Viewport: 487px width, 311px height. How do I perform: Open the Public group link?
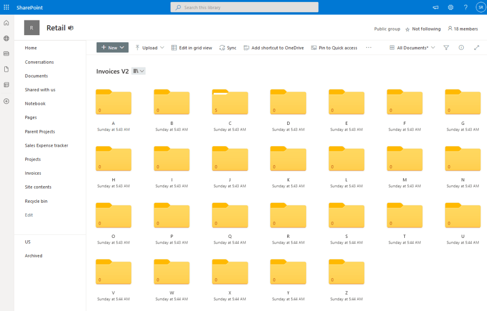pyautogui.click(x=387, y=28)
